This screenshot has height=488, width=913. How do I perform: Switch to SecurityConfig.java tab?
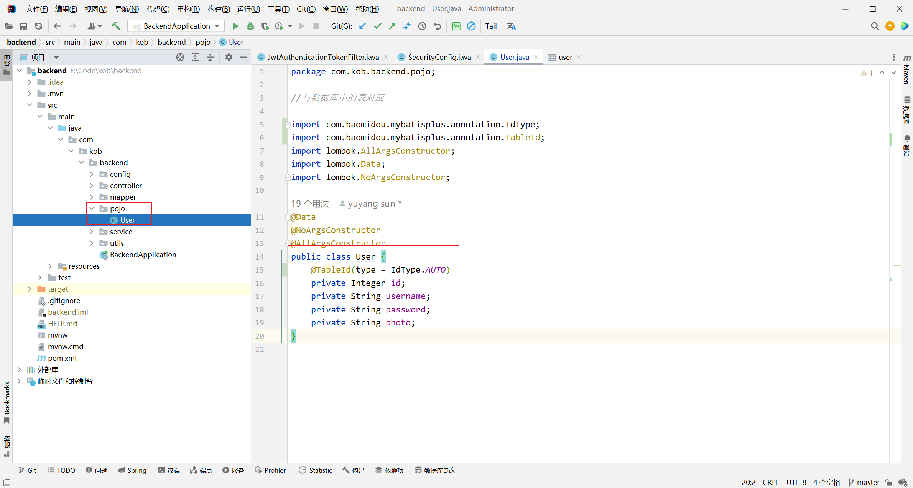click(439, 57)
